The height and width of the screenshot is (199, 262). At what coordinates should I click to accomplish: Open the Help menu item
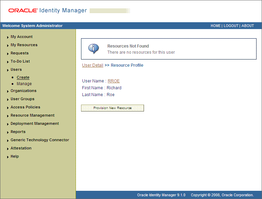[x=15, y=156]
